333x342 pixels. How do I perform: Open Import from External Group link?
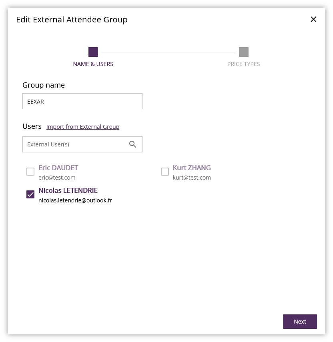click(83, 127)
